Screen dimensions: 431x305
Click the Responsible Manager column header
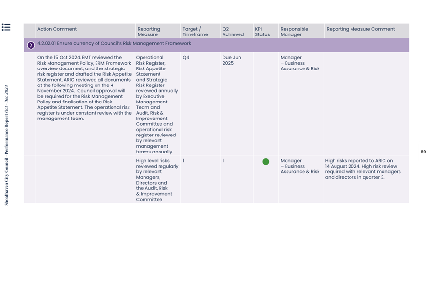tap(294, 32)
